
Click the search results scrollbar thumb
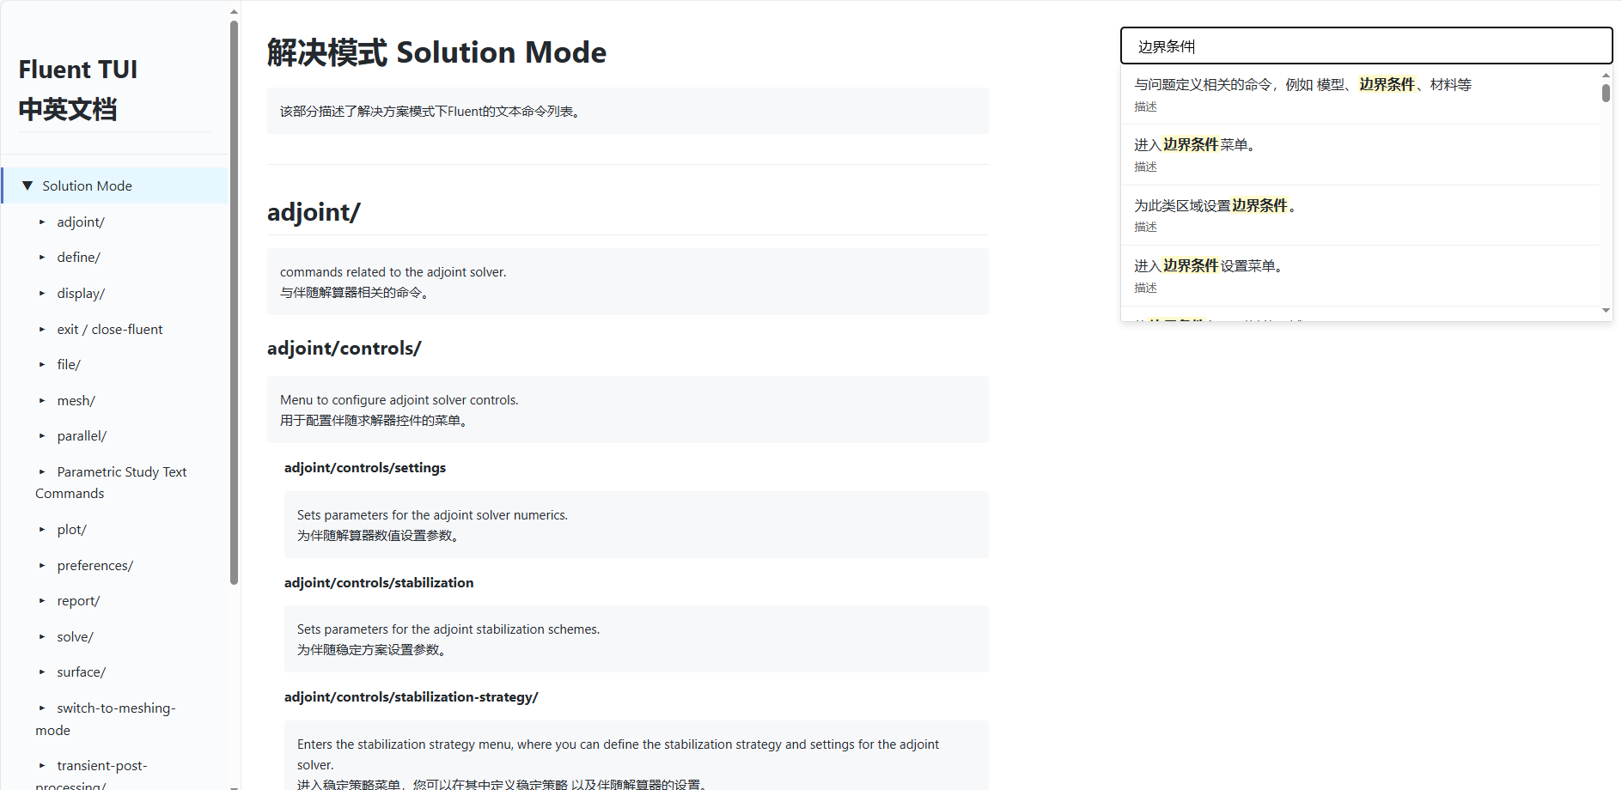pos(1606,93)
